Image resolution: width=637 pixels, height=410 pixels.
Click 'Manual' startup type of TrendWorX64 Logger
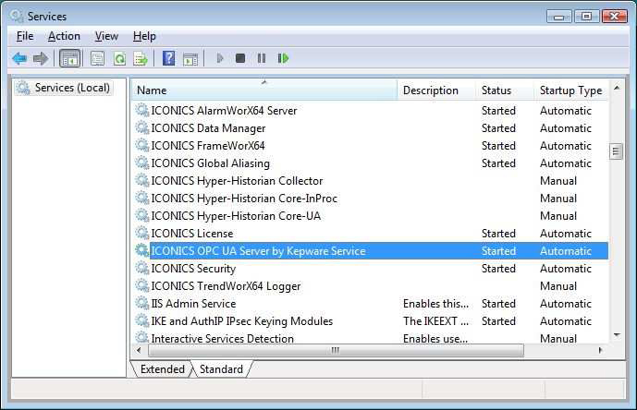click(558, 285)
